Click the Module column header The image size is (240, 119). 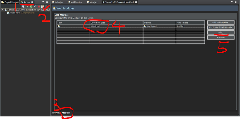(159, 23)
